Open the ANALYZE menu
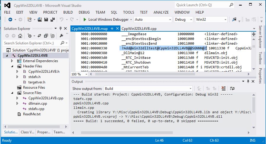Viewport: 266px width, 144px height. [161, 12]
